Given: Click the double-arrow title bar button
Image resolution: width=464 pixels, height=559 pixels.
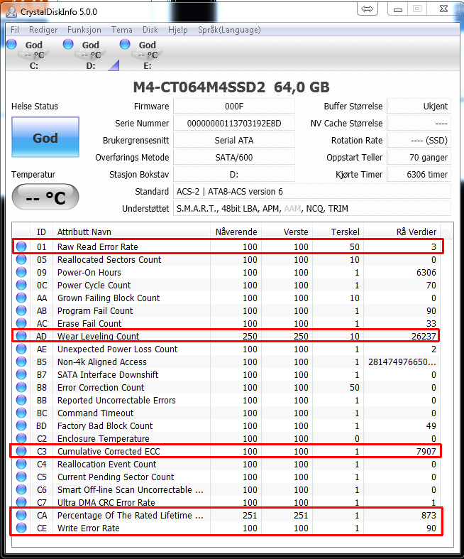Looking at the screenshot, I should tap(367, 9).
